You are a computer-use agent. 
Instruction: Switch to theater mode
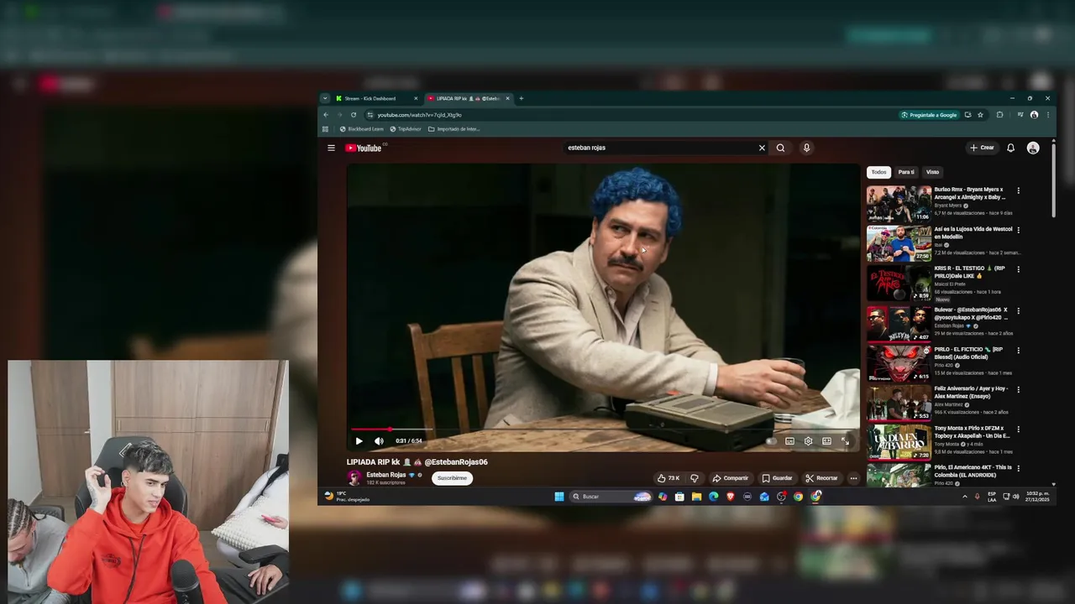click(x=826, y=440)
